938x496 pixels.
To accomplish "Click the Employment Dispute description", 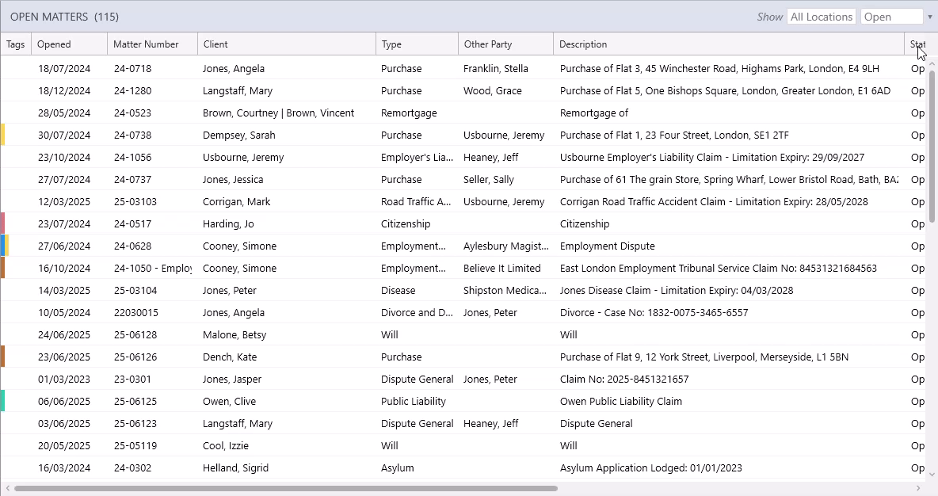I will coord(607,246).
